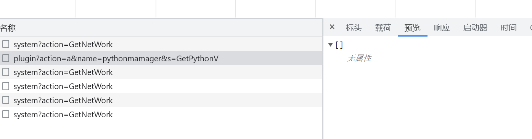532x139 pixels.
Task: Switch to the 标头 tab
Action: [354, 27]
